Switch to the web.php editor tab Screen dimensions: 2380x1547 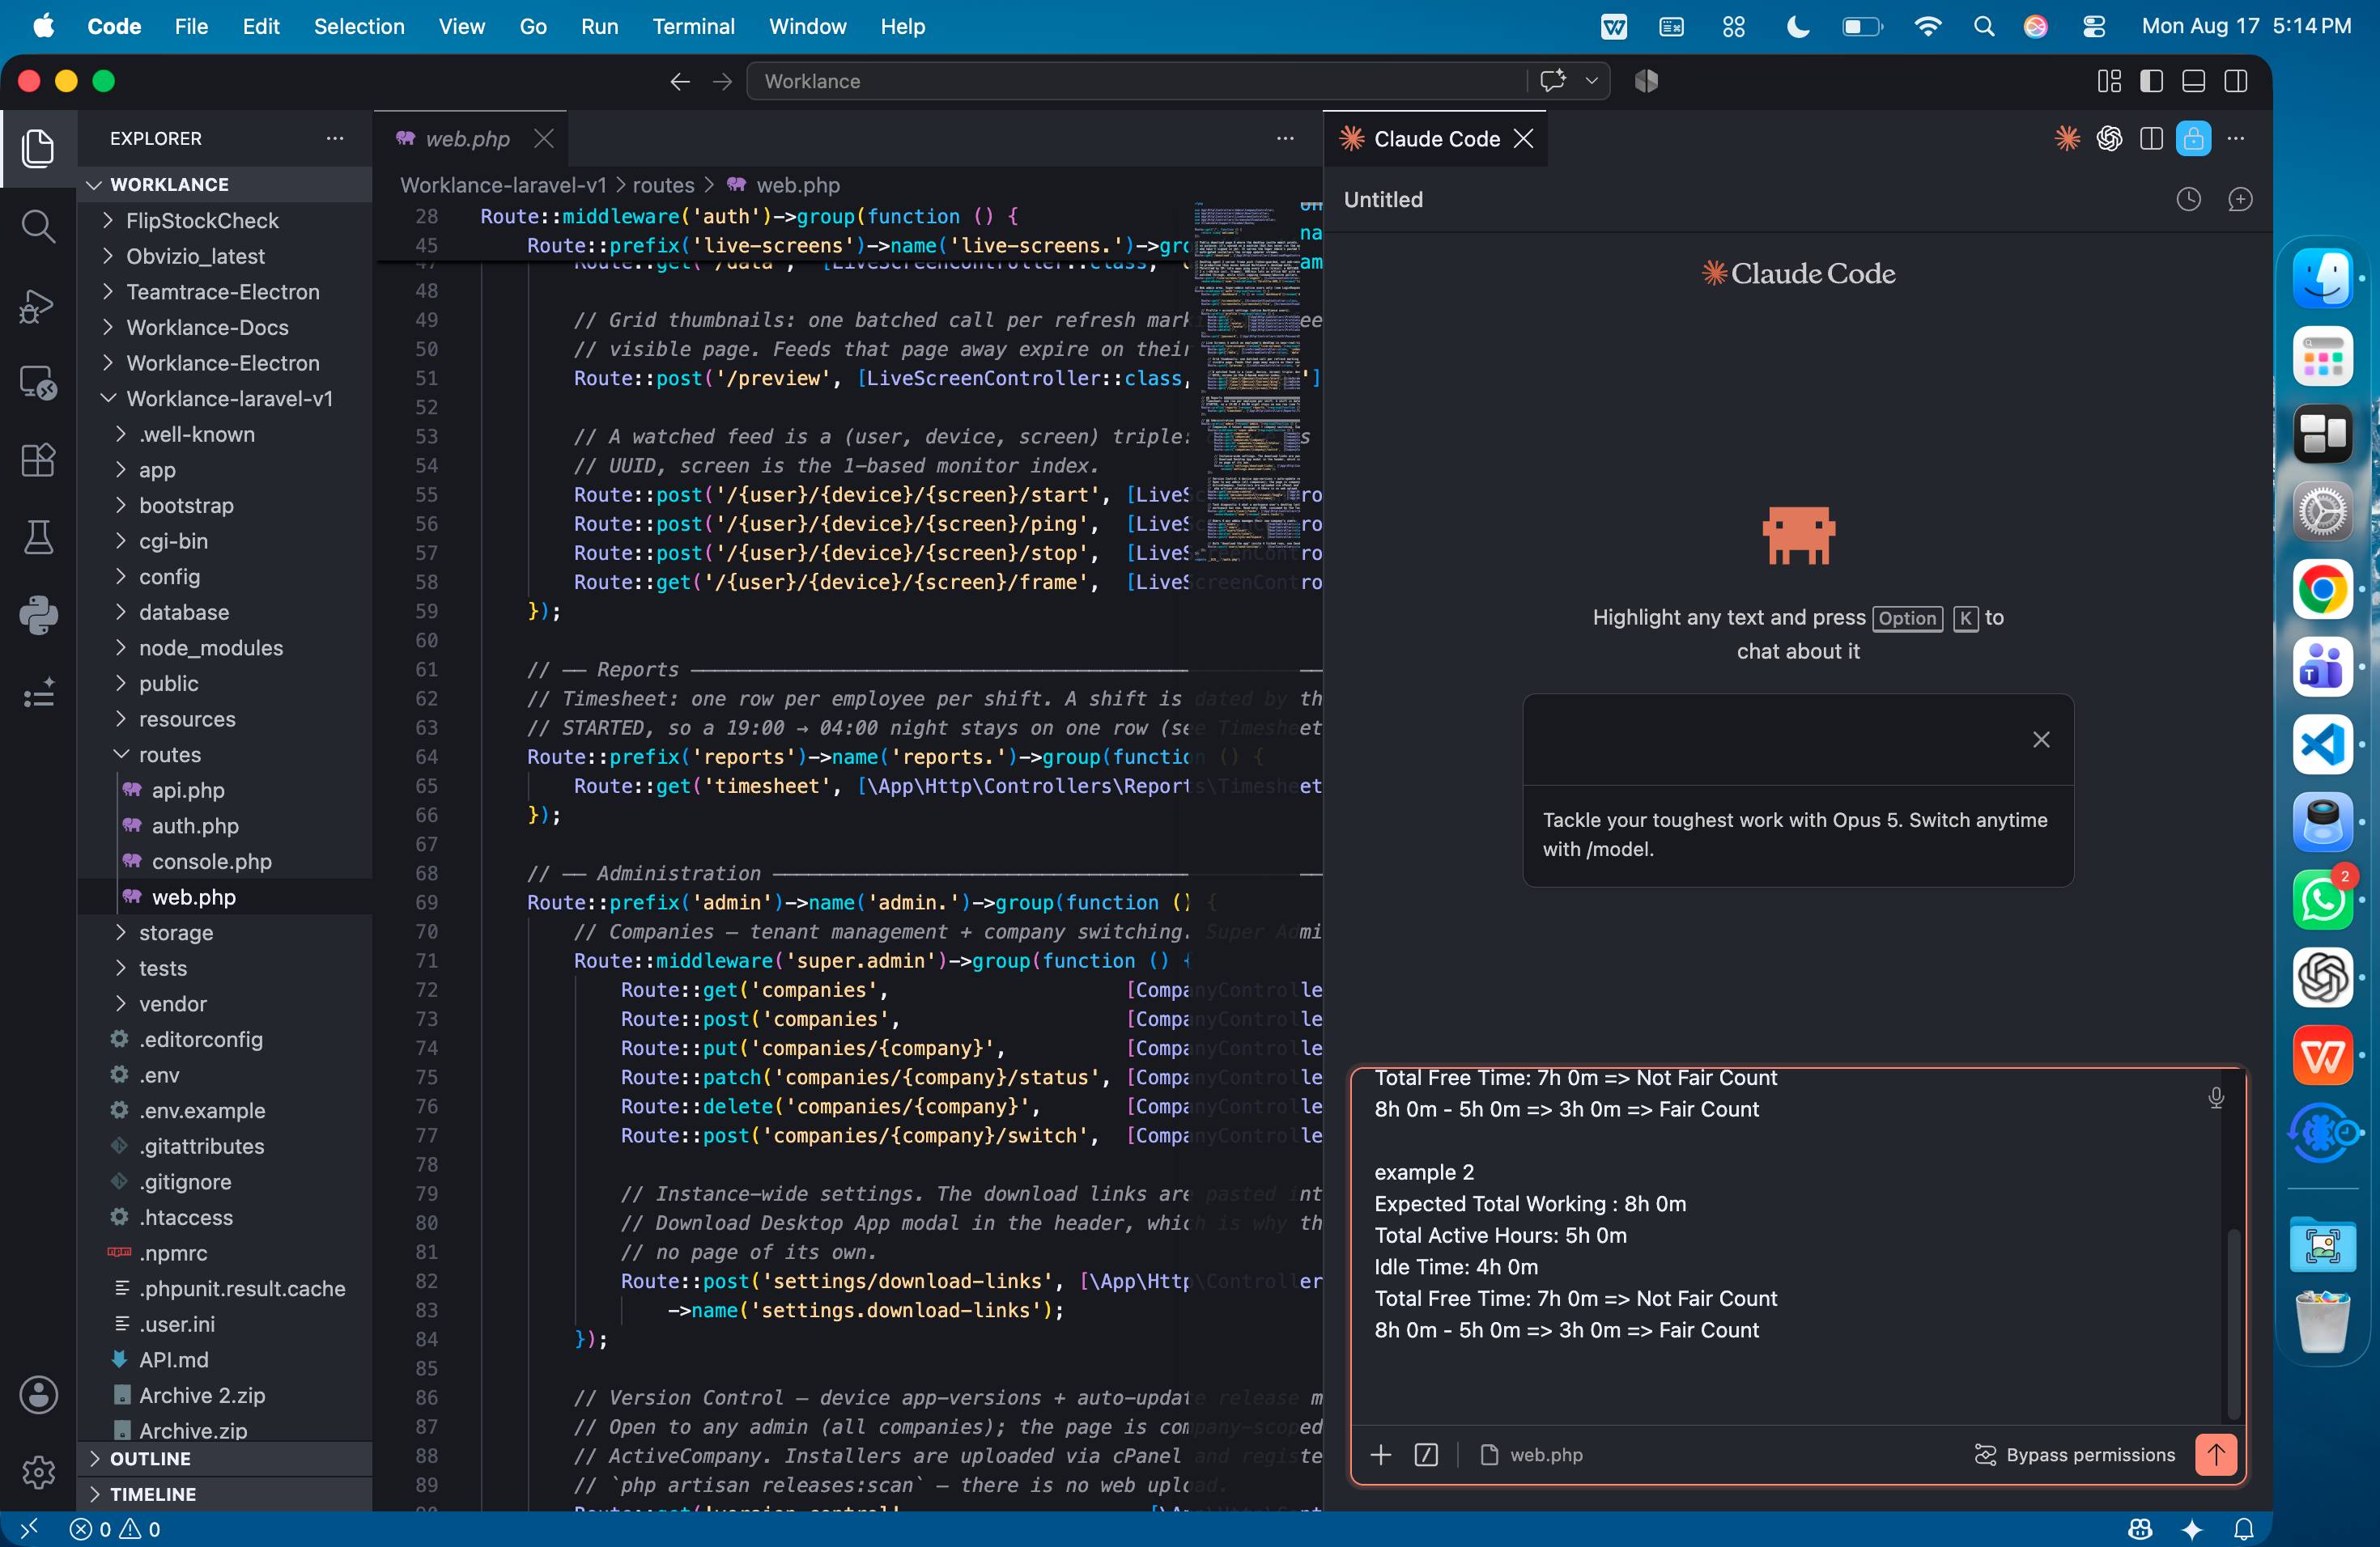point(467,139)
